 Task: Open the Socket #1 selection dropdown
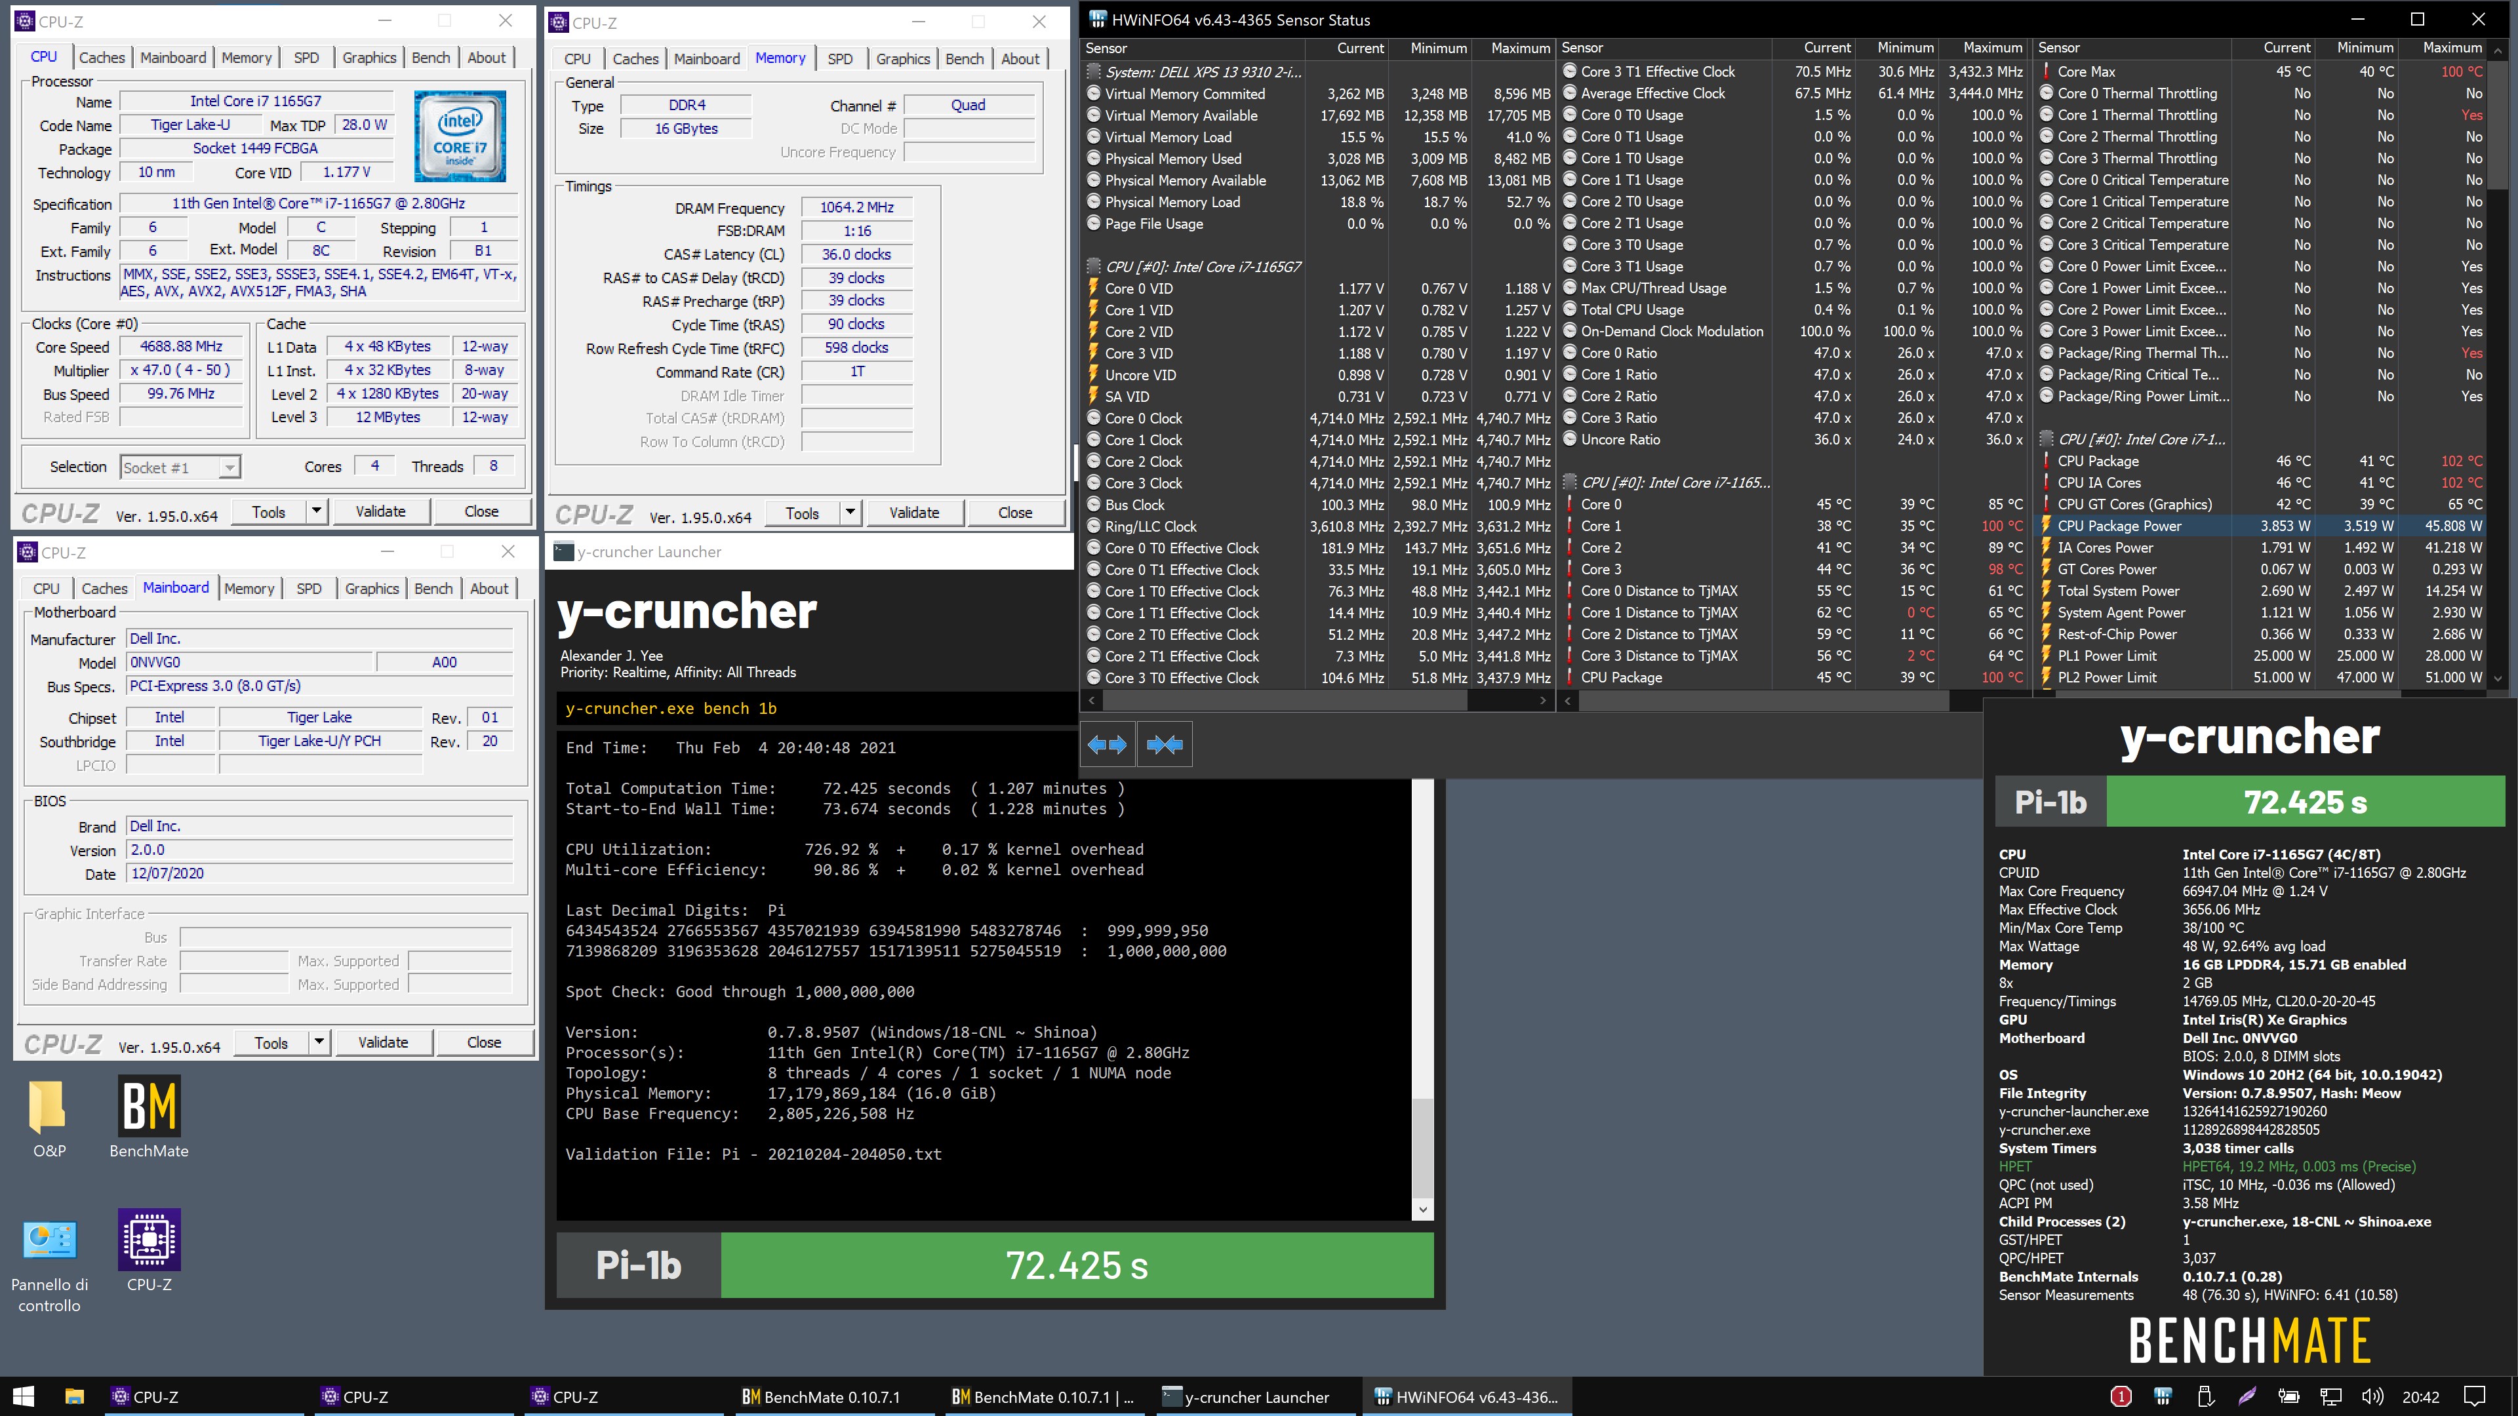point(181,467)
